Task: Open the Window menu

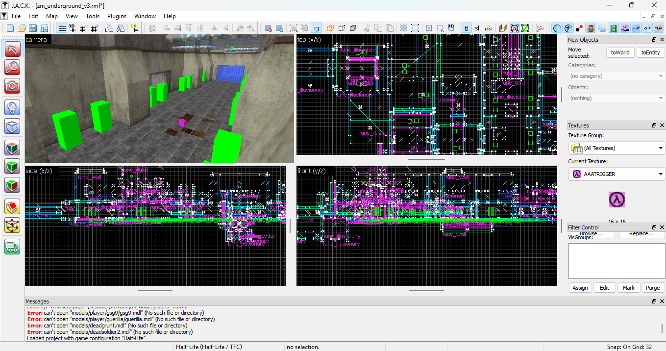Action: coord(145,16)
